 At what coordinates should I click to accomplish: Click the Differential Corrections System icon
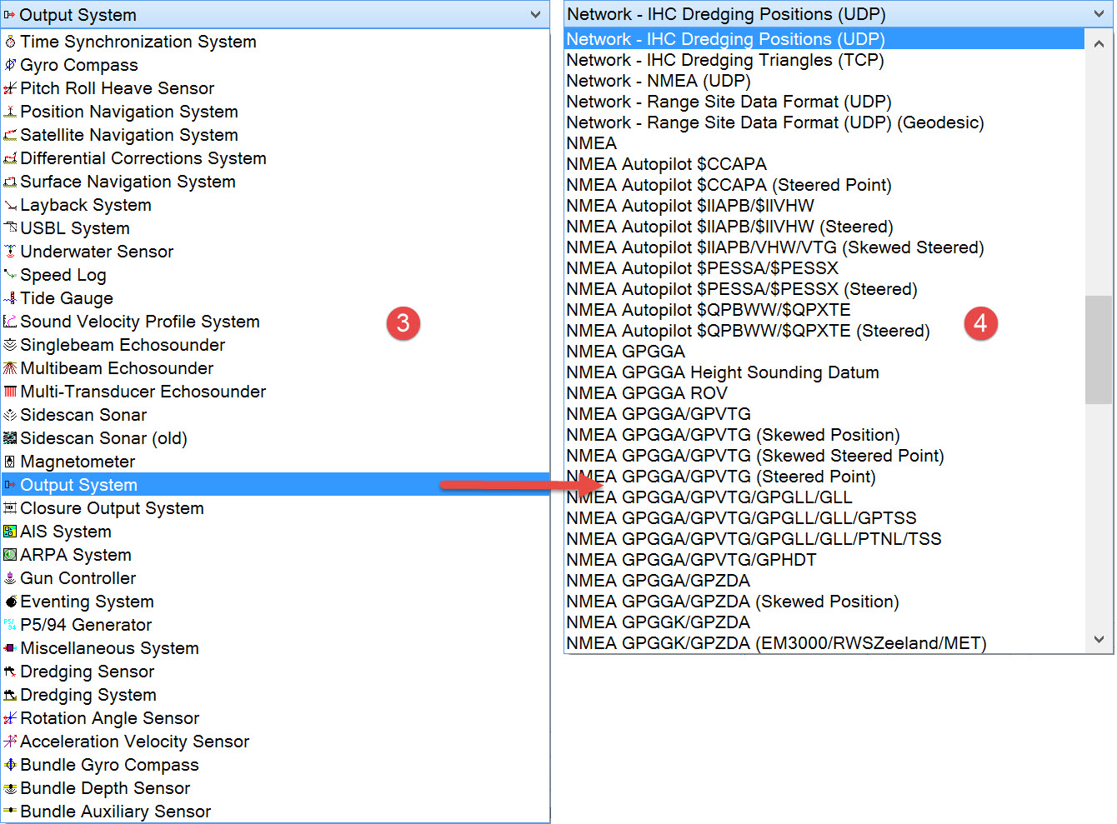[10, 158]
